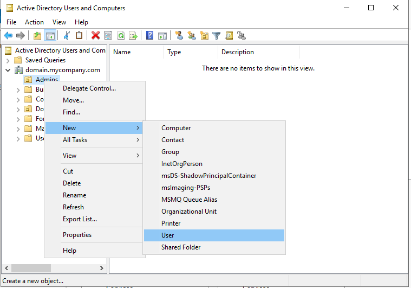Image resolution: width=411 pixels, height=288 pixels.
Task: Click the Back arrow toolbar icon
Action: (x=8, y=36)
